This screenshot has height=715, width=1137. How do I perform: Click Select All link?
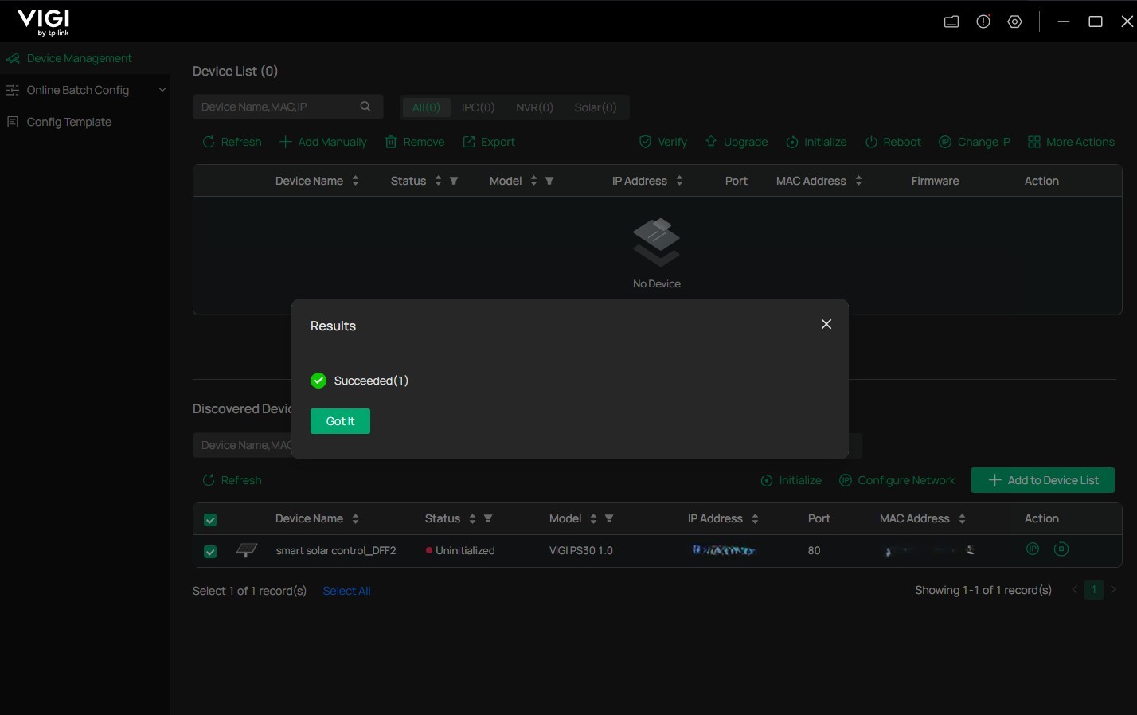pyautogui.click(x=346, y=591)
